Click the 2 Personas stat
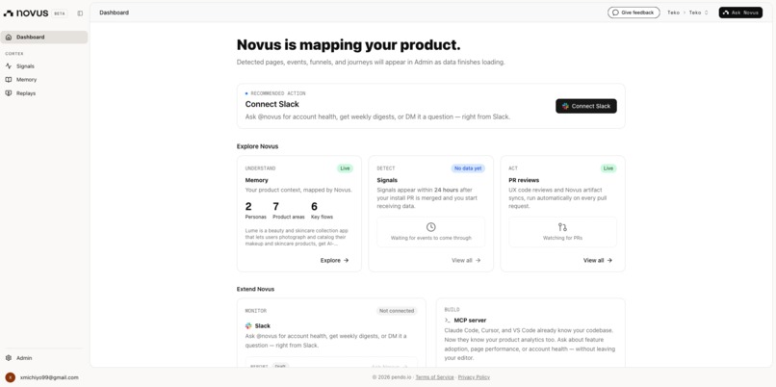776x387 pixels. coord(255,210)
